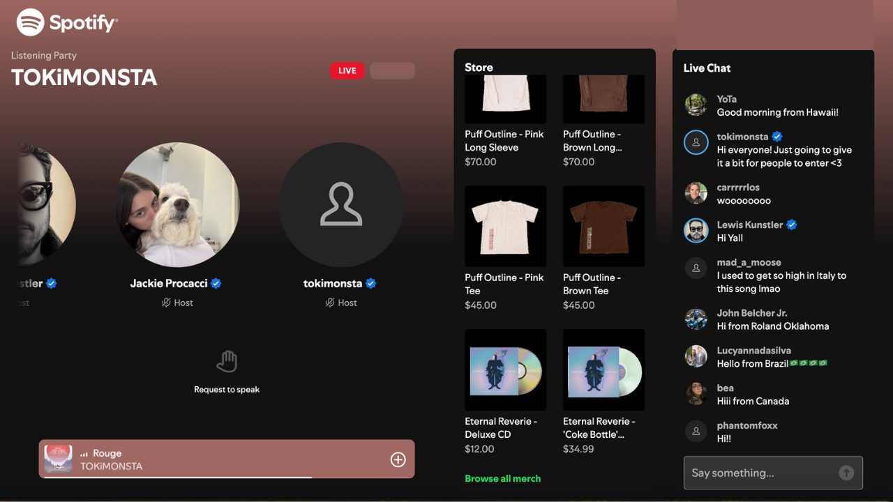Click the Rouge track title
Screen dimensions: 893x502
pos(107,453)
